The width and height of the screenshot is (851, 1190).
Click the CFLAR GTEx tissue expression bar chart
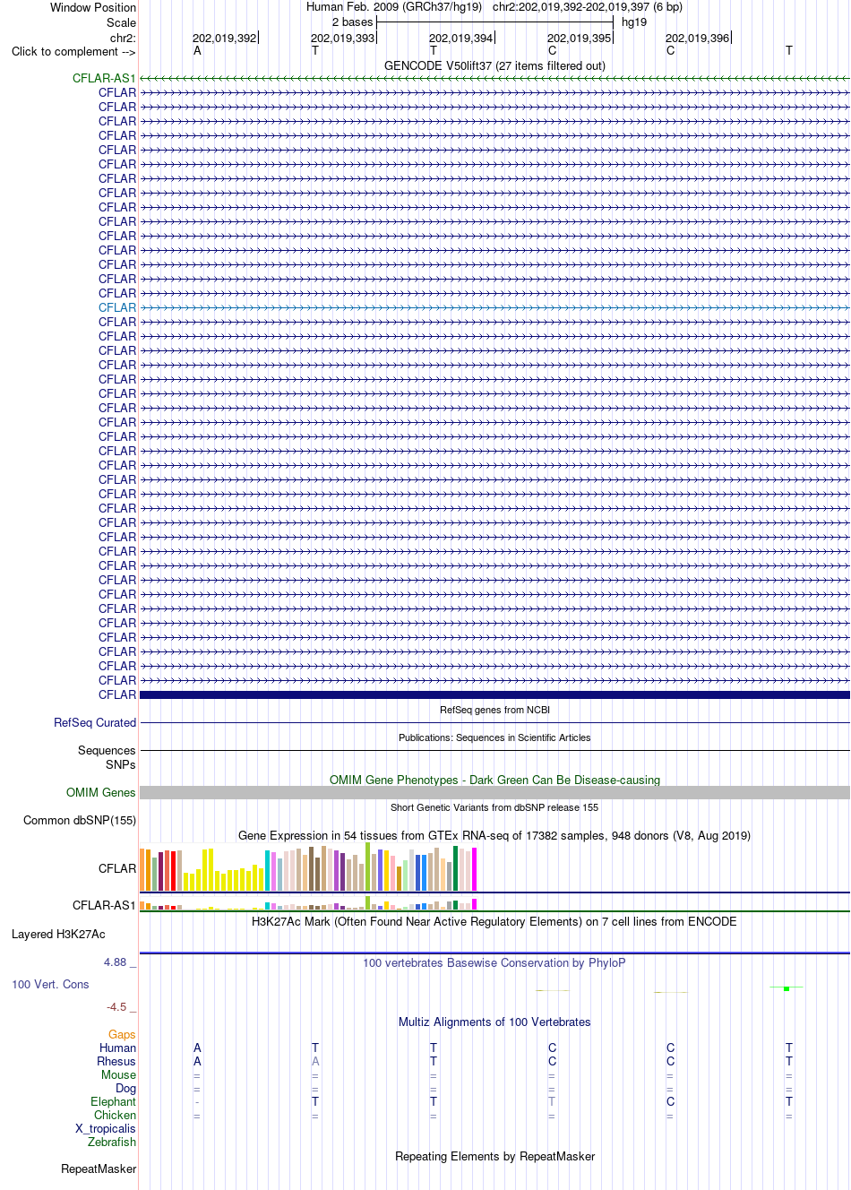click(308, 867)
